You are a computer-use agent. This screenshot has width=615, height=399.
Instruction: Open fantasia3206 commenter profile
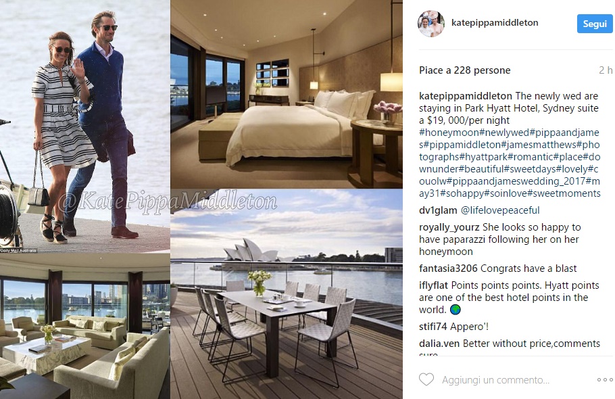coord(448,268)
